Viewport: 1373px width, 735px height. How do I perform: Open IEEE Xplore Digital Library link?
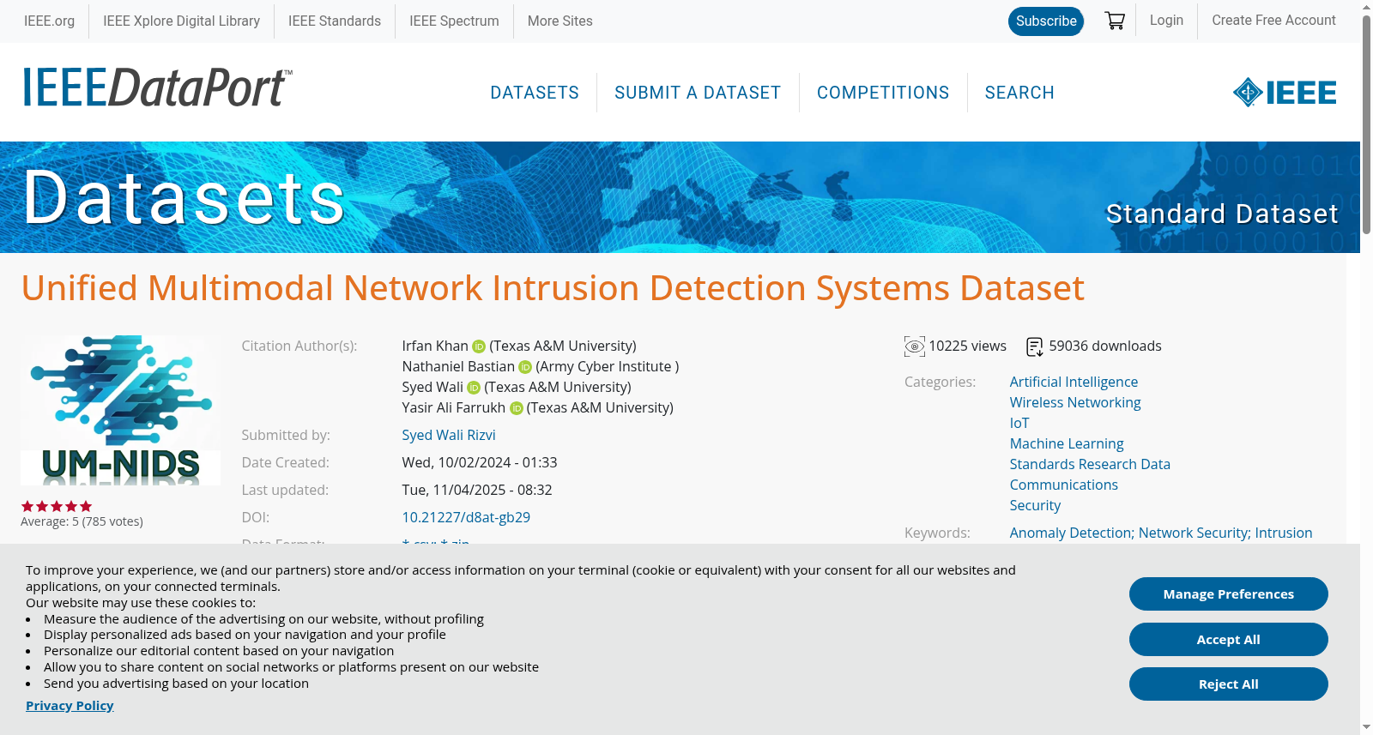coord(181,21)
